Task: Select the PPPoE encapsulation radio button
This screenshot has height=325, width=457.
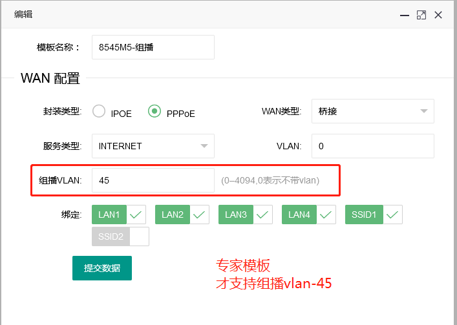Action: pos(154,111)
